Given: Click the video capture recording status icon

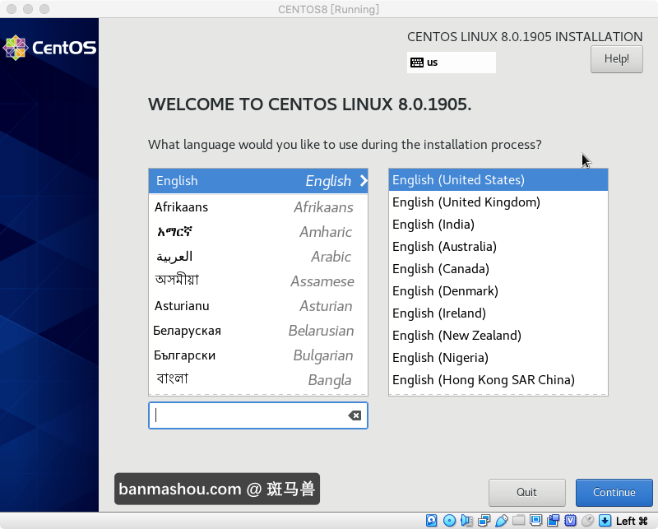Looking at the screenshot, I should 553,521.
